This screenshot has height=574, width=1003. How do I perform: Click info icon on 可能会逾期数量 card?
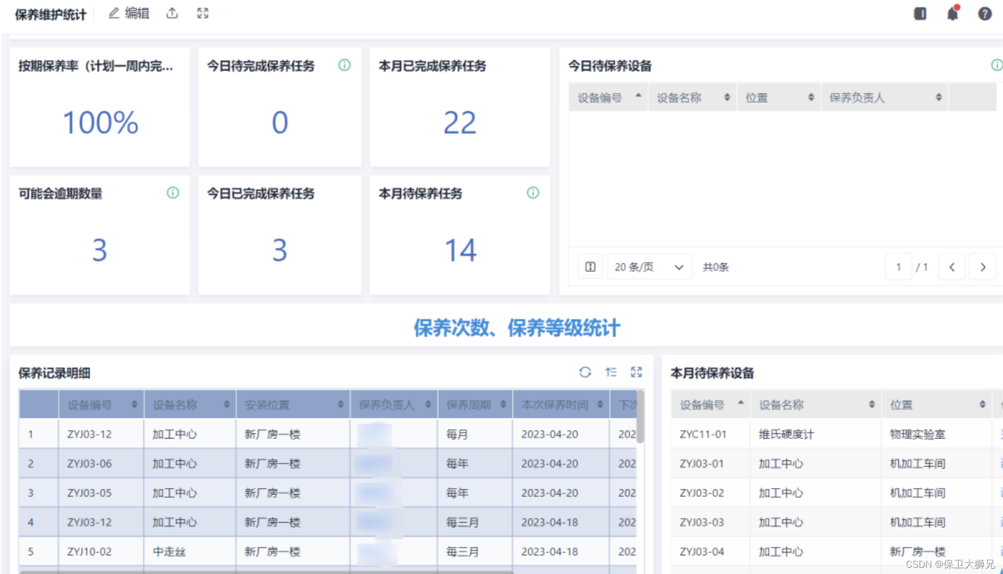pyautogui.click(x=172, y=193)
